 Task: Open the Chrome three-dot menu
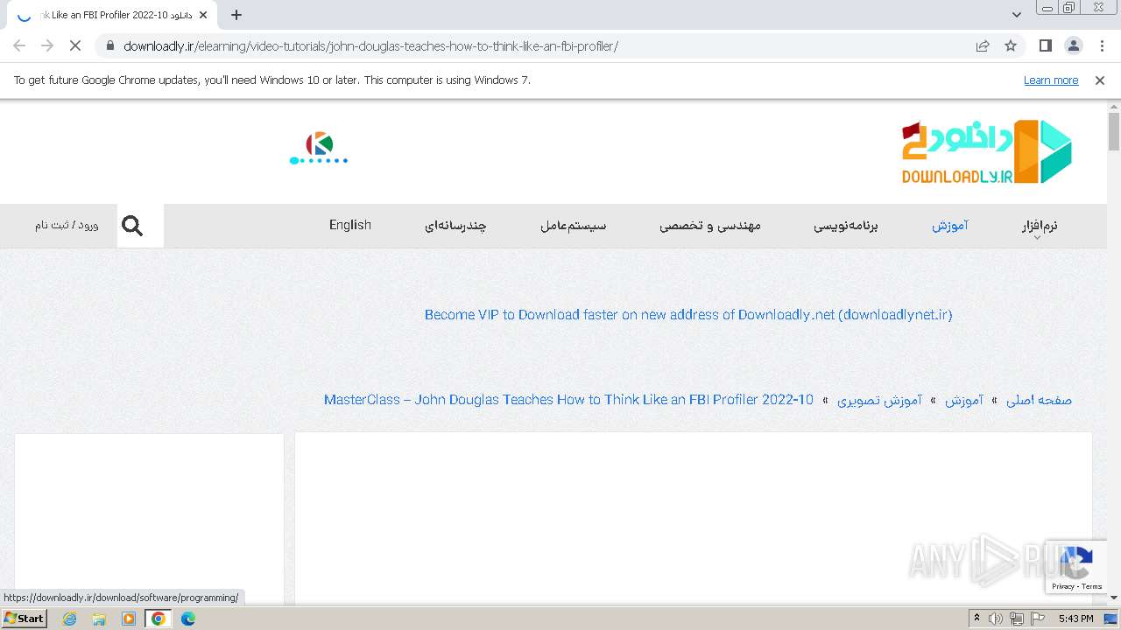[x=1102, y=45]
